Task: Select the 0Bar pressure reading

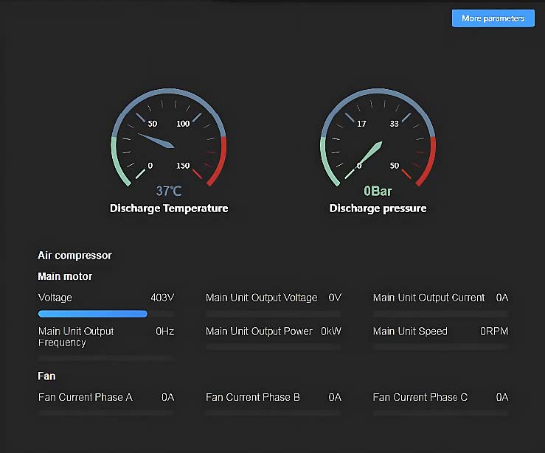Action: (x=378, y=191)
